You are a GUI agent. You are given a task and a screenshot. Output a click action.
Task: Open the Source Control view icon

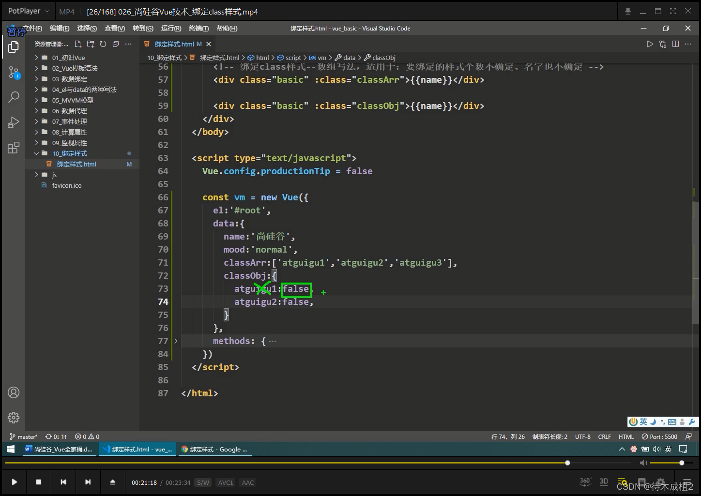(x=14, y=73)
